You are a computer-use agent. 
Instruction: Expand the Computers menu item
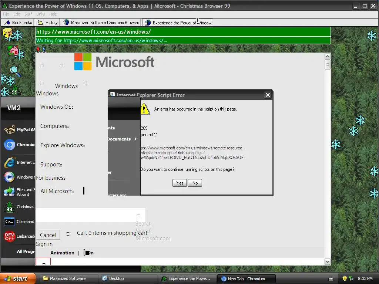55,126
